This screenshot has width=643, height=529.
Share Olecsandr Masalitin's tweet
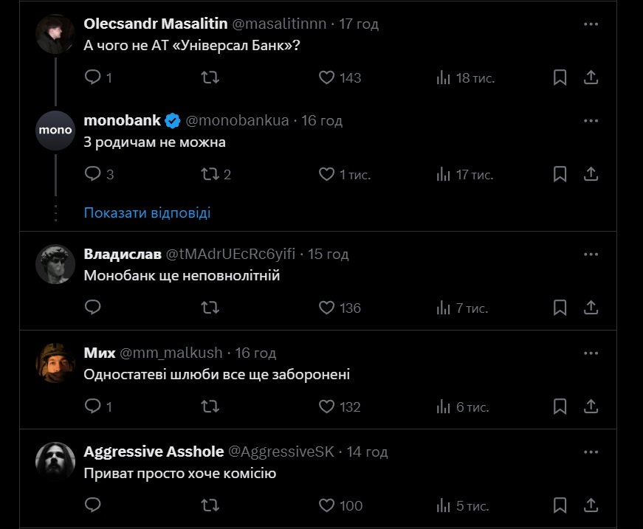(x=591, y=77)
